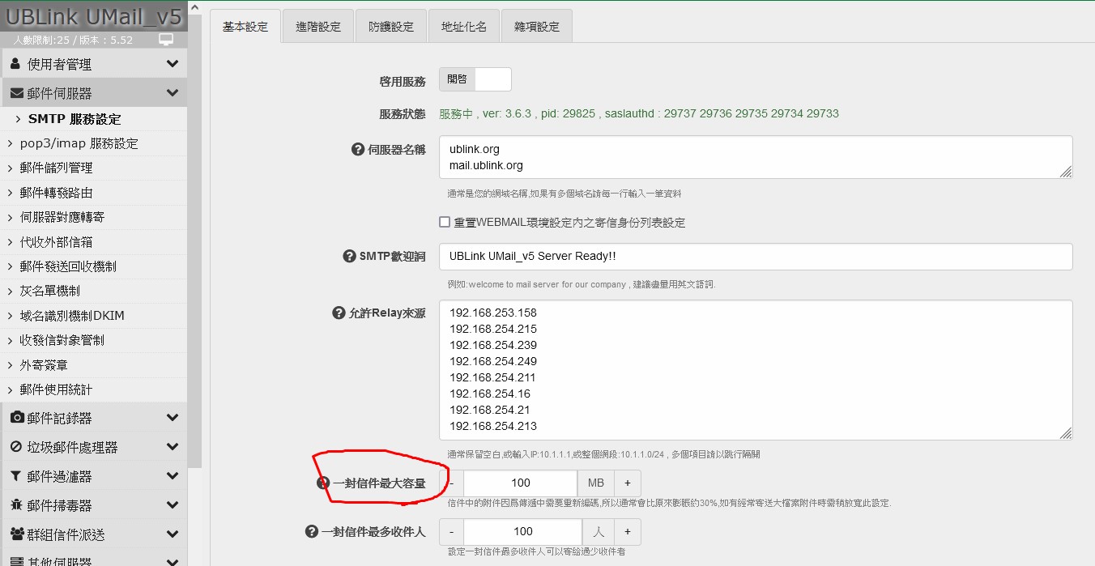This screenshot has width=1095, height=566.
Task: Click the help icon beside 伺服器名稱
Action: (x=357, y=150)
